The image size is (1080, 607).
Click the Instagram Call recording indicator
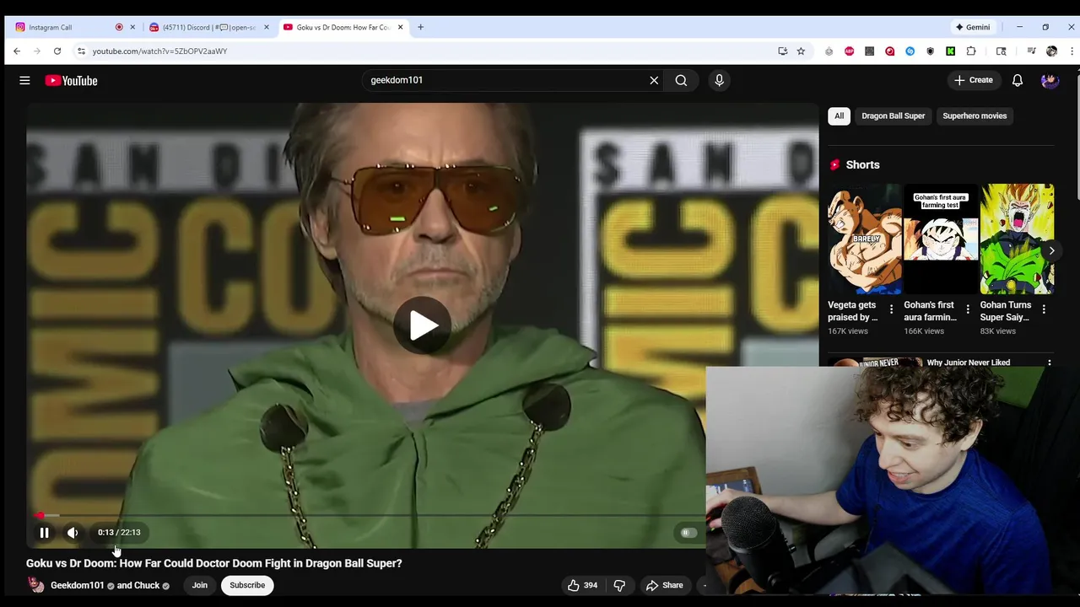click(x=119, y=27)
